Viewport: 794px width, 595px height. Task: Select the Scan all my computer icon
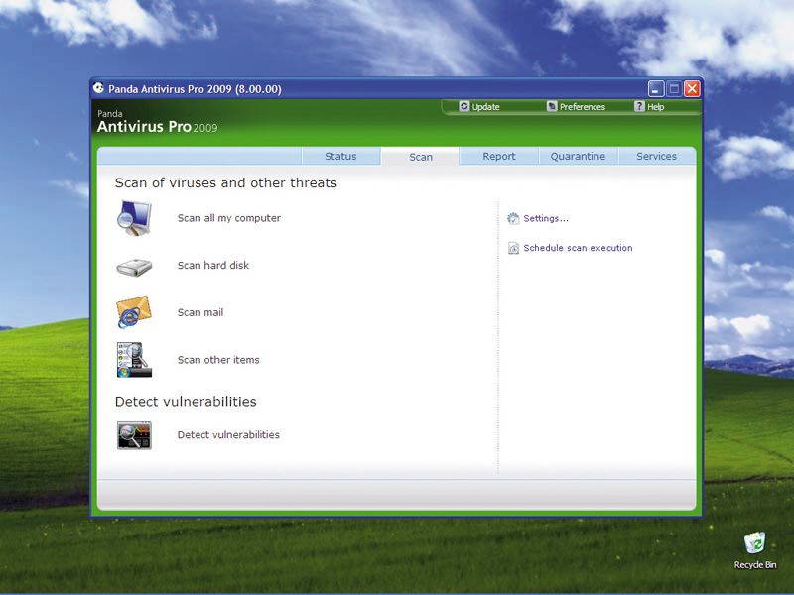click(134, 217)
